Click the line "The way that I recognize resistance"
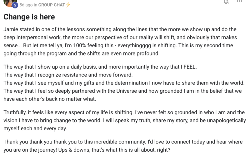Screen dimensions: 250x156 (x=68, y=75)
